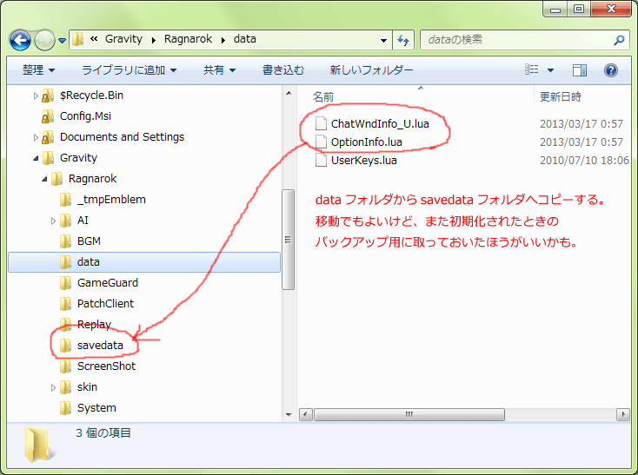Open the 共有 menu

tap(218, 69)
